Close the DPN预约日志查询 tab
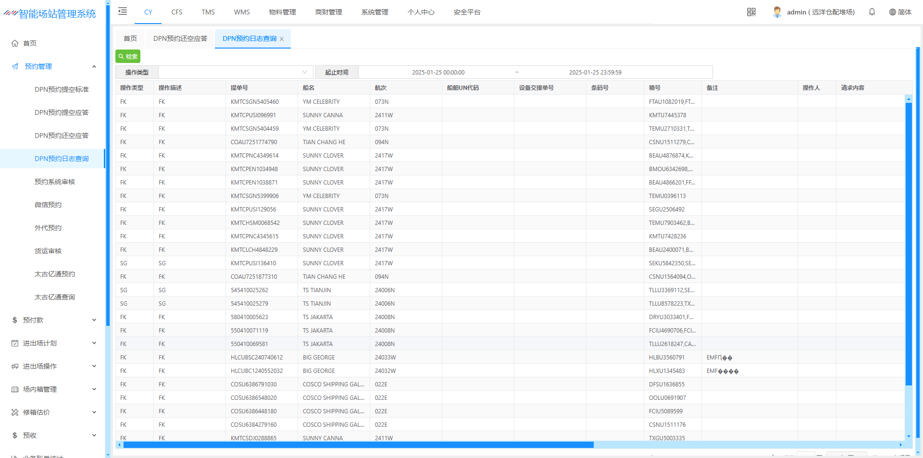Image resolution: width=923 pixels, height=458 pixels. 282,39
